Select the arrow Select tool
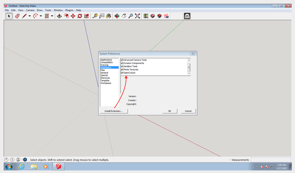This screenshot has width=295, height=173. [x=9, y=16]
